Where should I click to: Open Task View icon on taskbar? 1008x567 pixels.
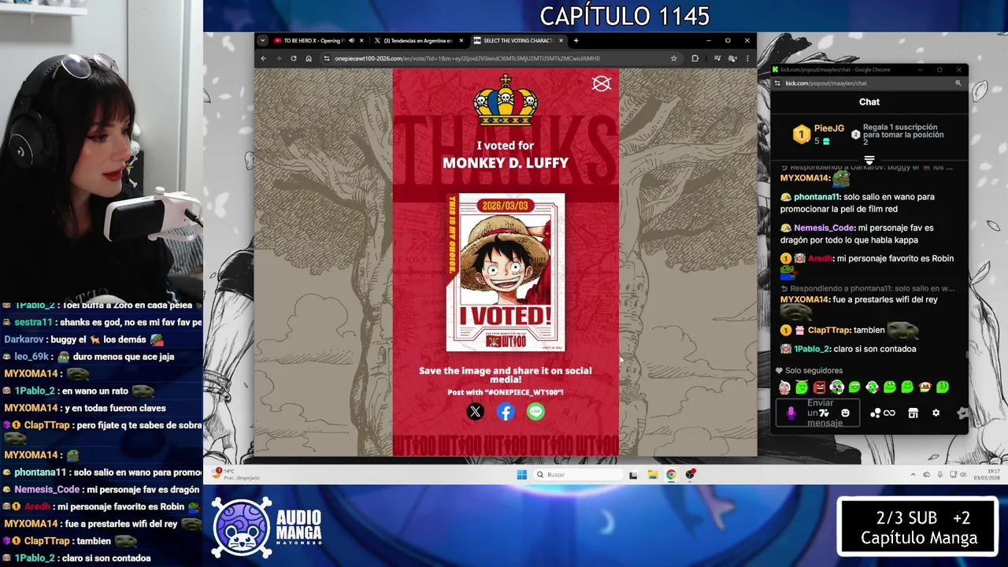[x=633, y=474]
